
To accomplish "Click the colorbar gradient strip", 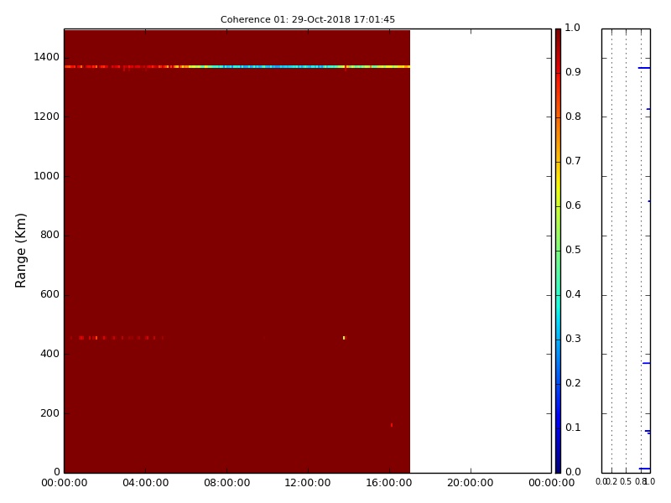I will click(558, 251).
